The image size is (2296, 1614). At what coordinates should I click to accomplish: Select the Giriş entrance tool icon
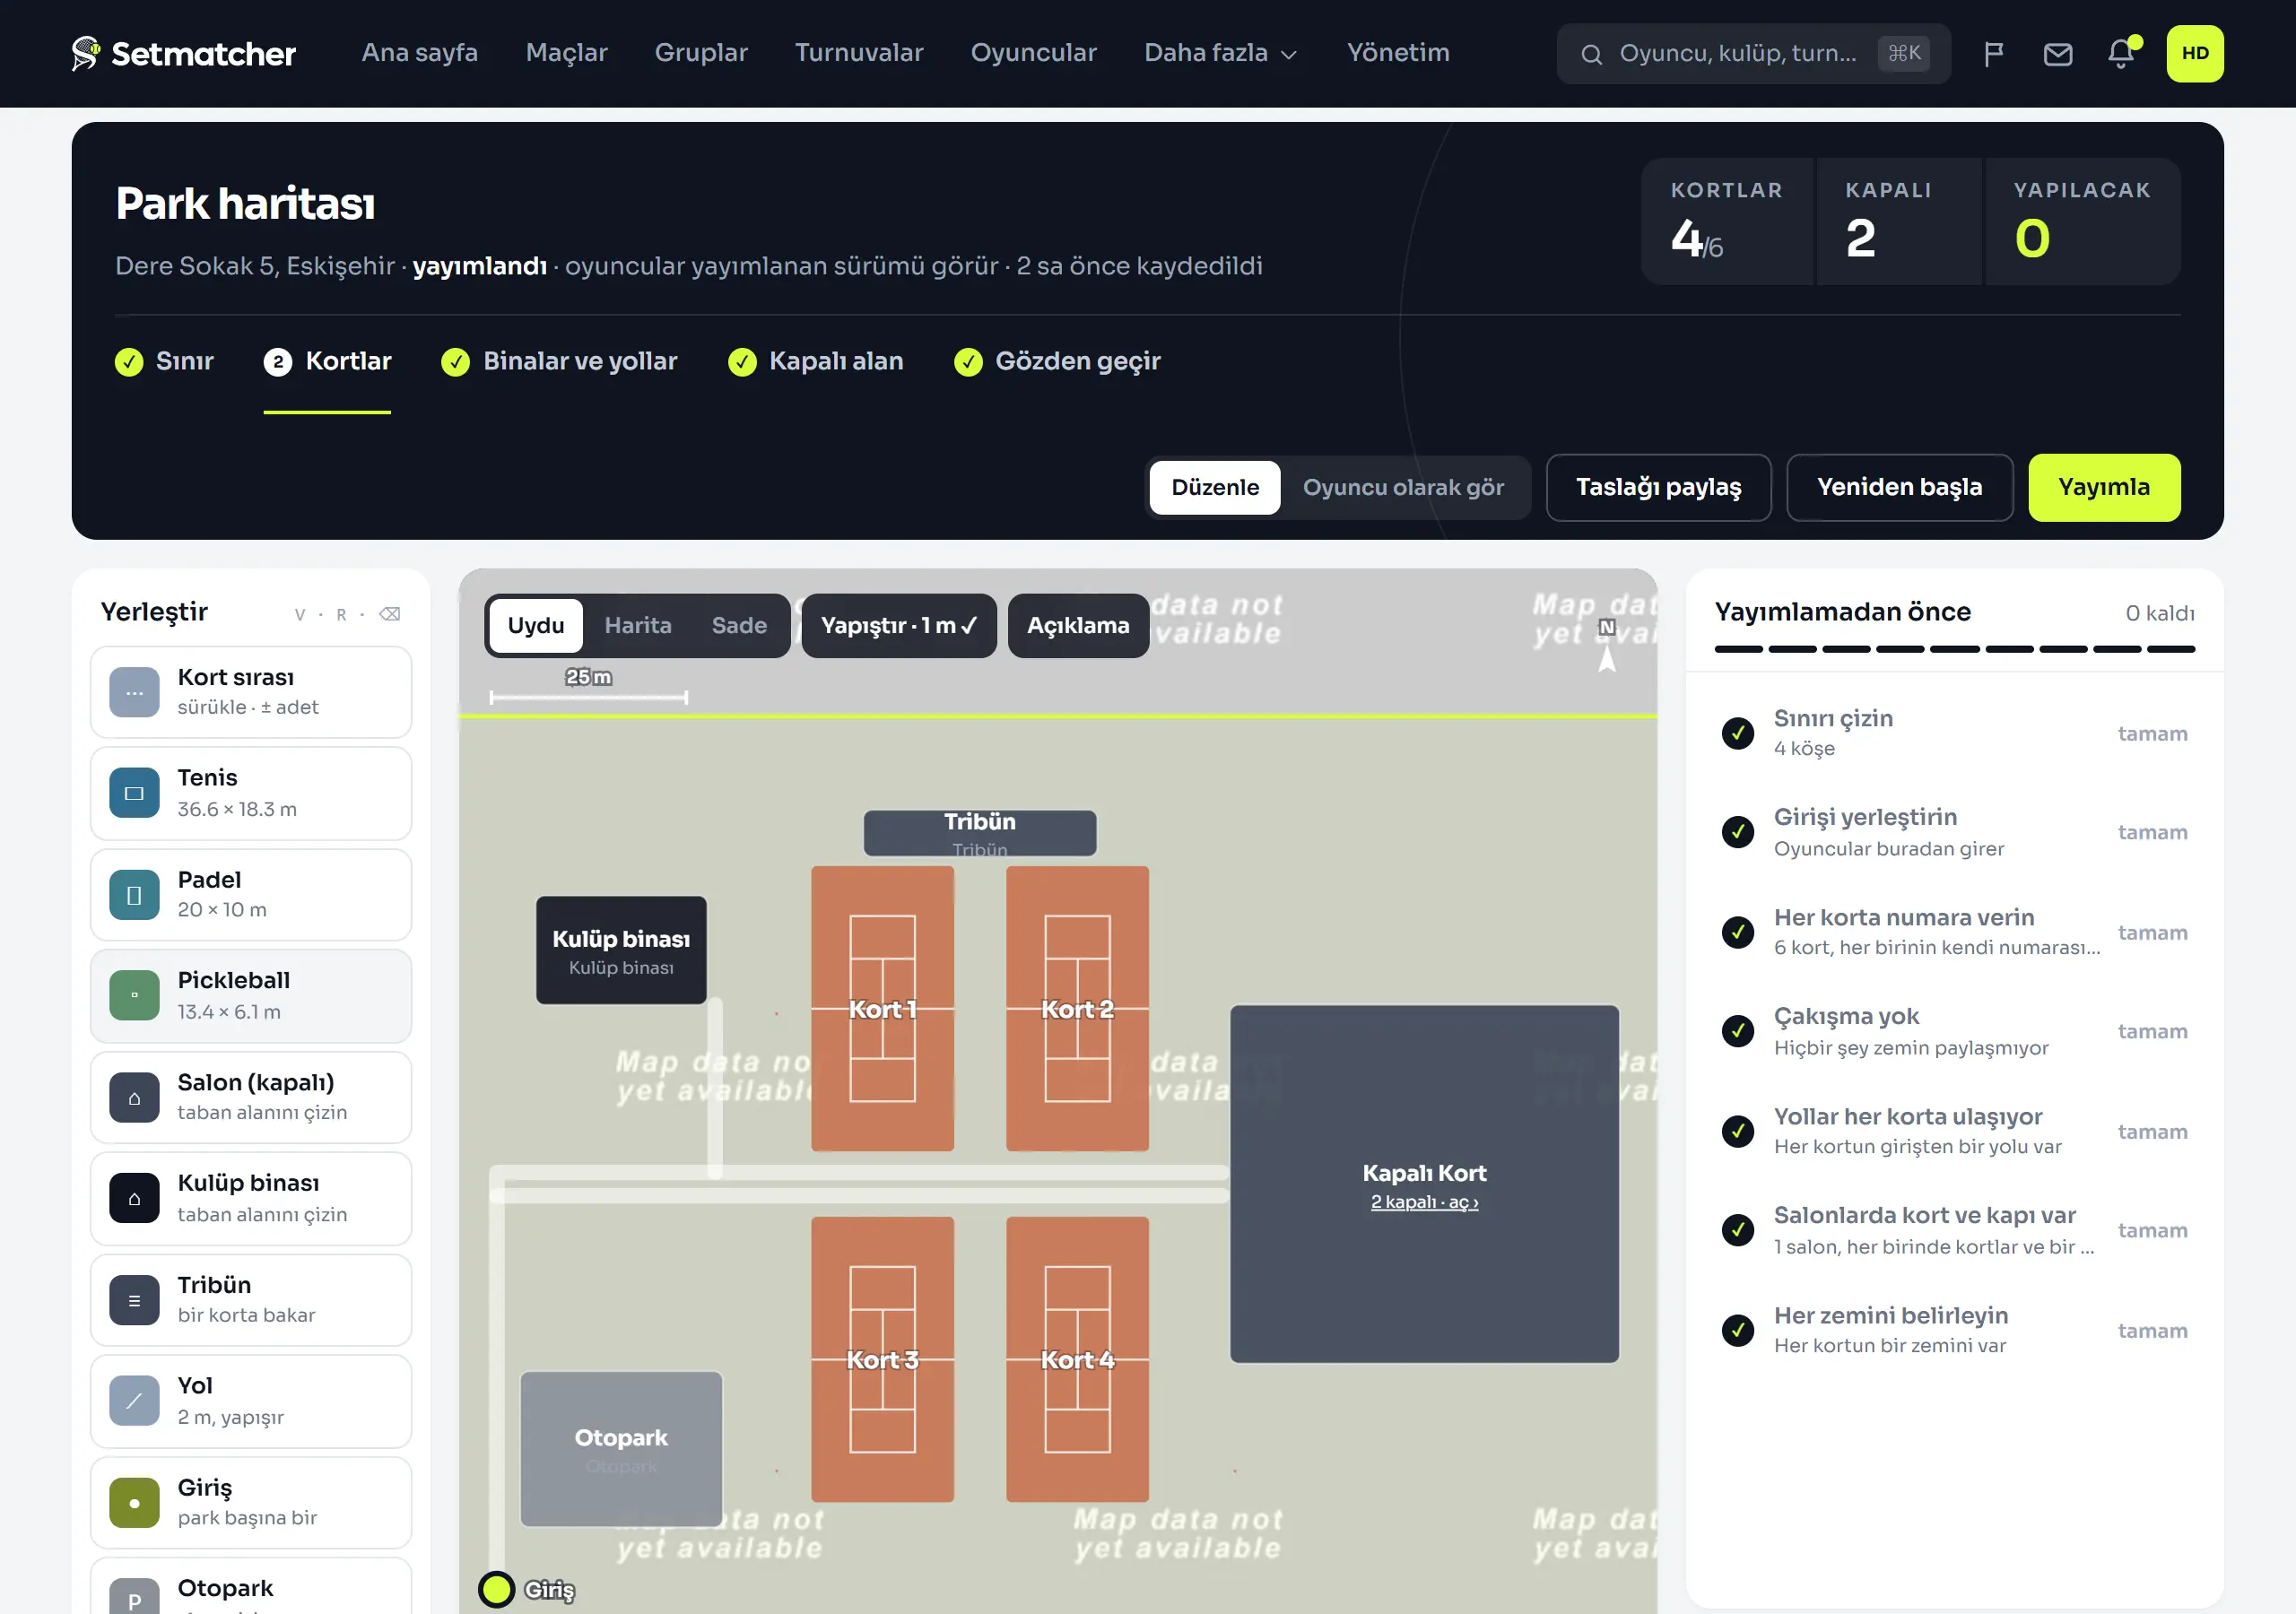[134, 1502]
